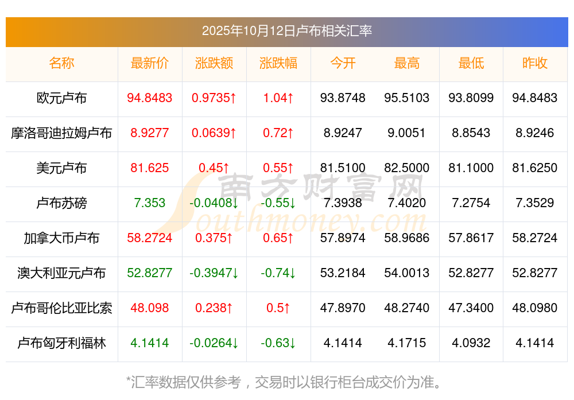The width and height of the screenshot is (574, 400).
Task: Select the low price 8.8543
Action: point(471,133)
